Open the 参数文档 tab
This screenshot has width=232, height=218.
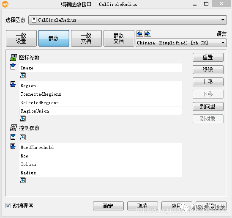coord(119,39)
